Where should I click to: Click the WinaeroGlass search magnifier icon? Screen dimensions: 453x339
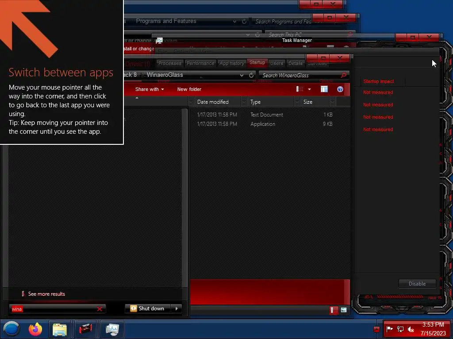343,75
